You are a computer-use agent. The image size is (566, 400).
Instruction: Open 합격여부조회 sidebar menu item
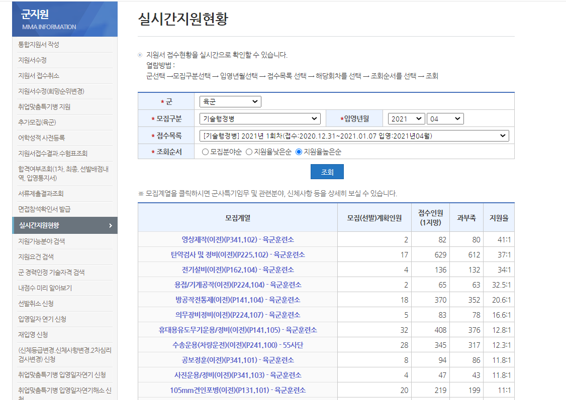(x=63, y=173)
